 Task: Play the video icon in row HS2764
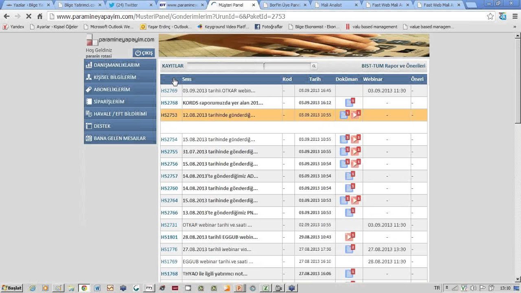(356, 200)
